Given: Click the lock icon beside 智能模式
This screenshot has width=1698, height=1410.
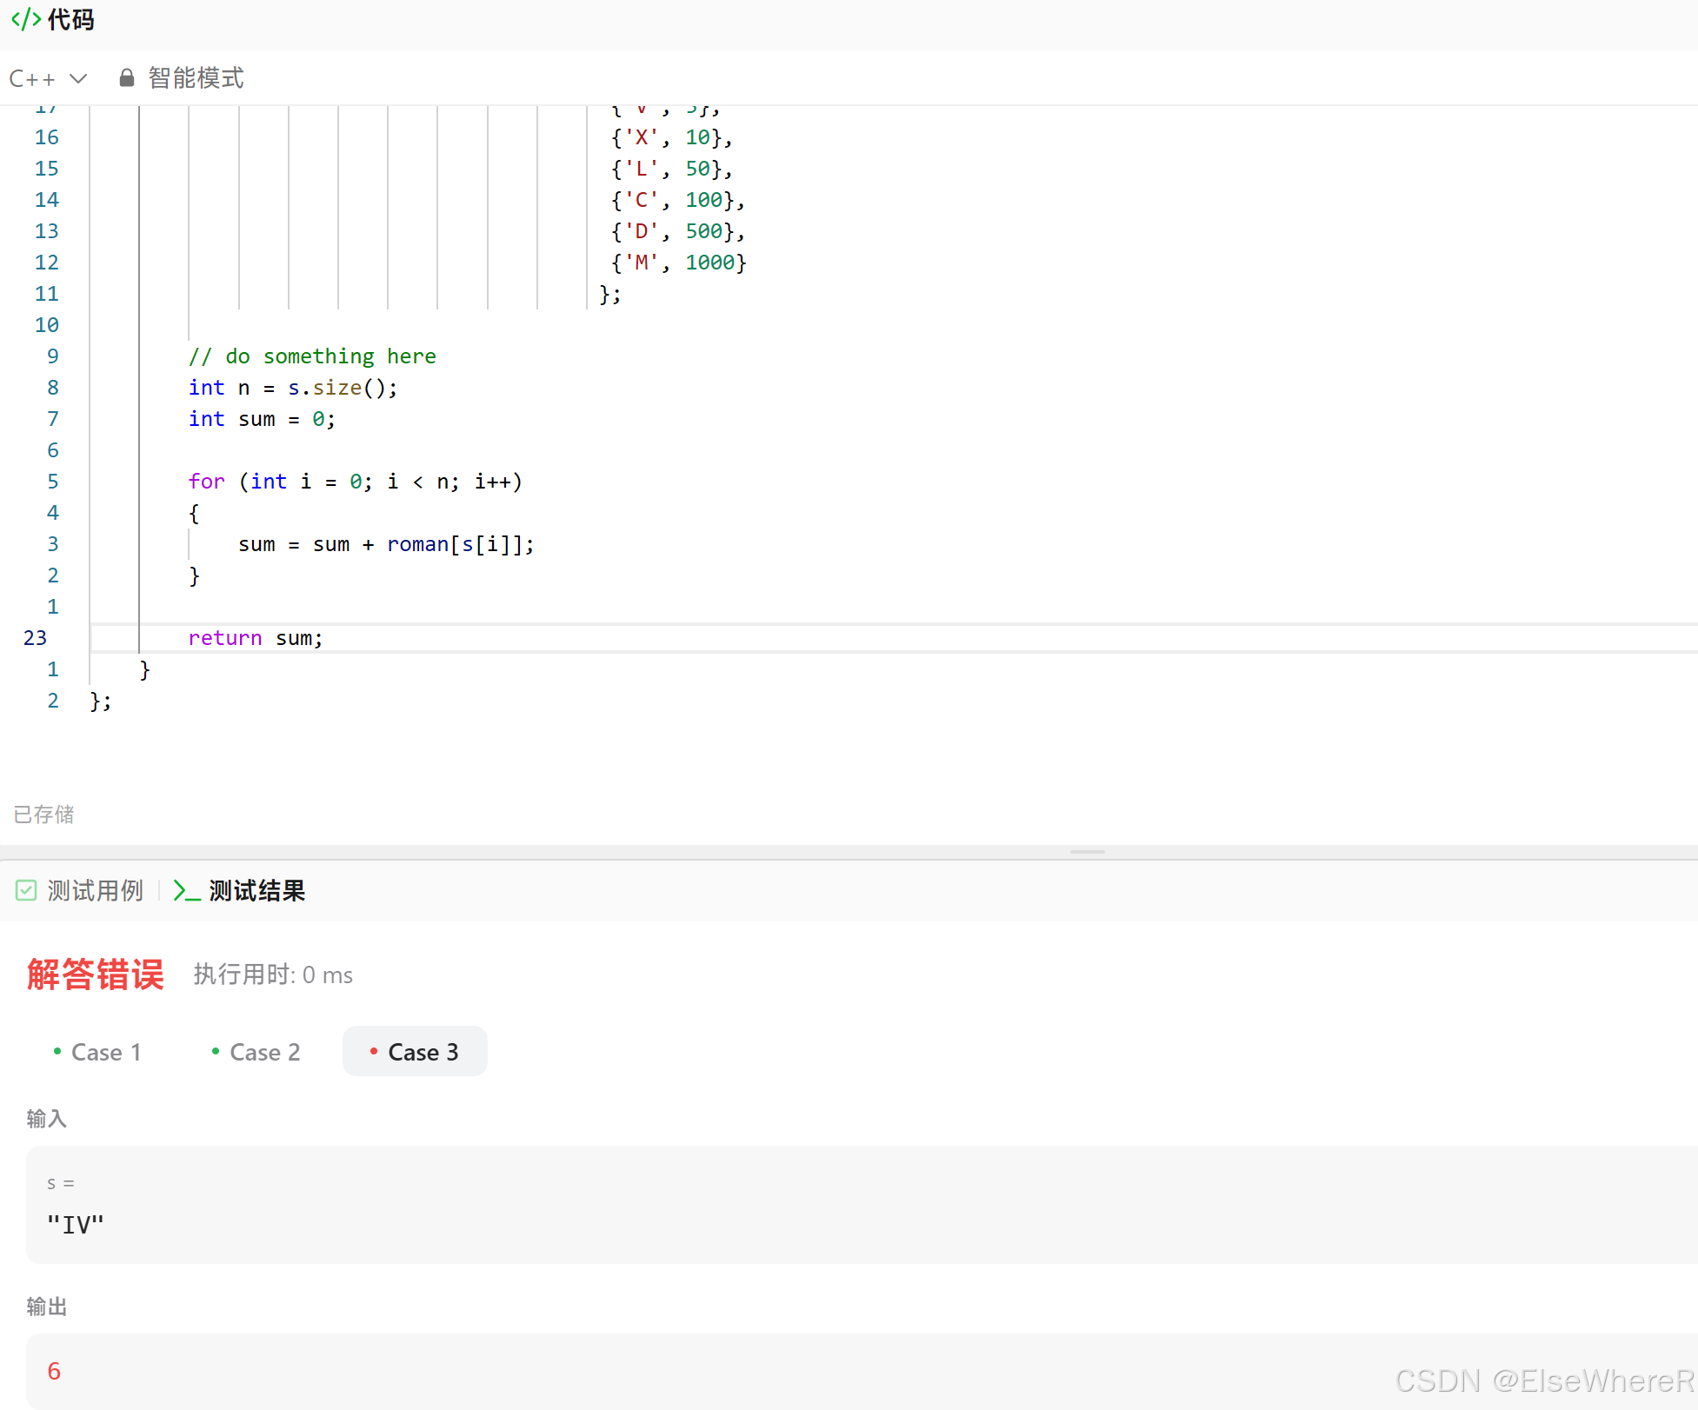Looking at the screenshot, I should coord(127,78).
